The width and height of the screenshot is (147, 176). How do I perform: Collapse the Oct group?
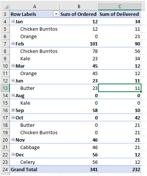pos(13,118)
